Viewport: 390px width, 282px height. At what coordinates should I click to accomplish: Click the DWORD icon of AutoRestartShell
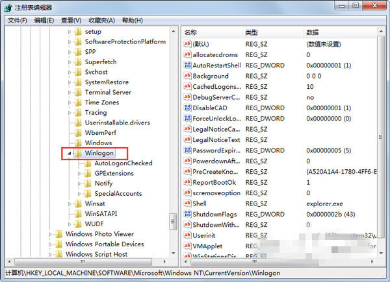[x=187, y=65]
